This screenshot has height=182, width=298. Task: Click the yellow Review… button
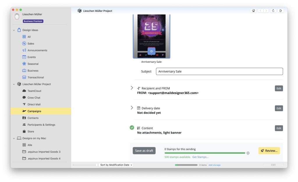coord(269,151)
